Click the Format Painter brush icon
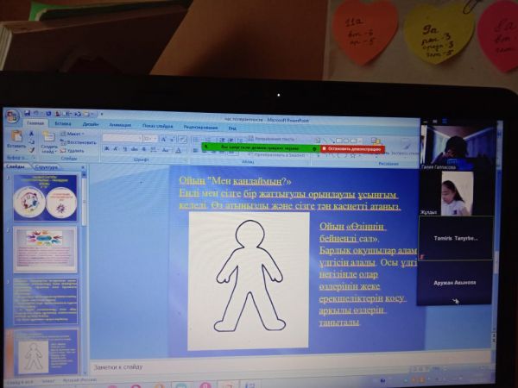518x388 pixels. [31, 150]
